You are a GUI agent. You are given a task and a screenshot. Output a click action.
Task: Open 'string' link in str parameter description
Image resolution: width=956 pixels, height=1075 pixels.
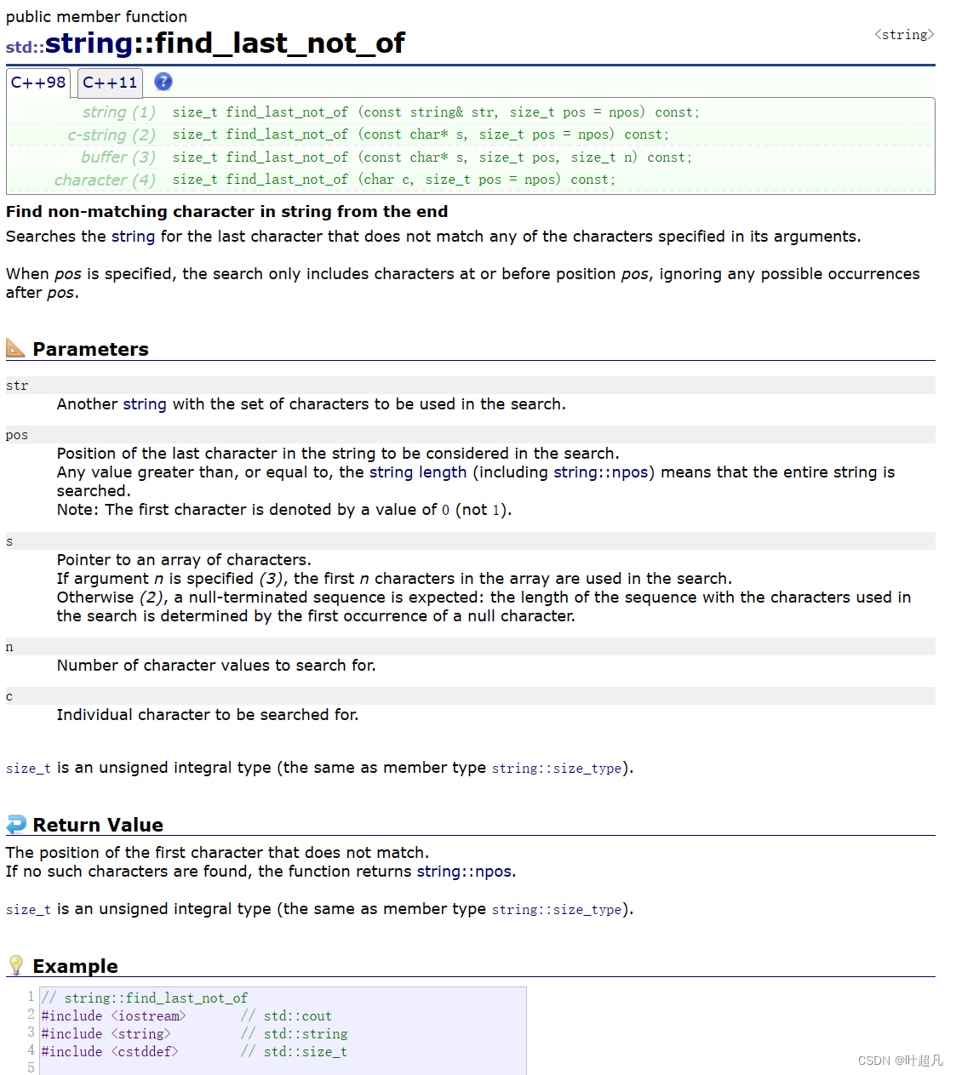145,404
